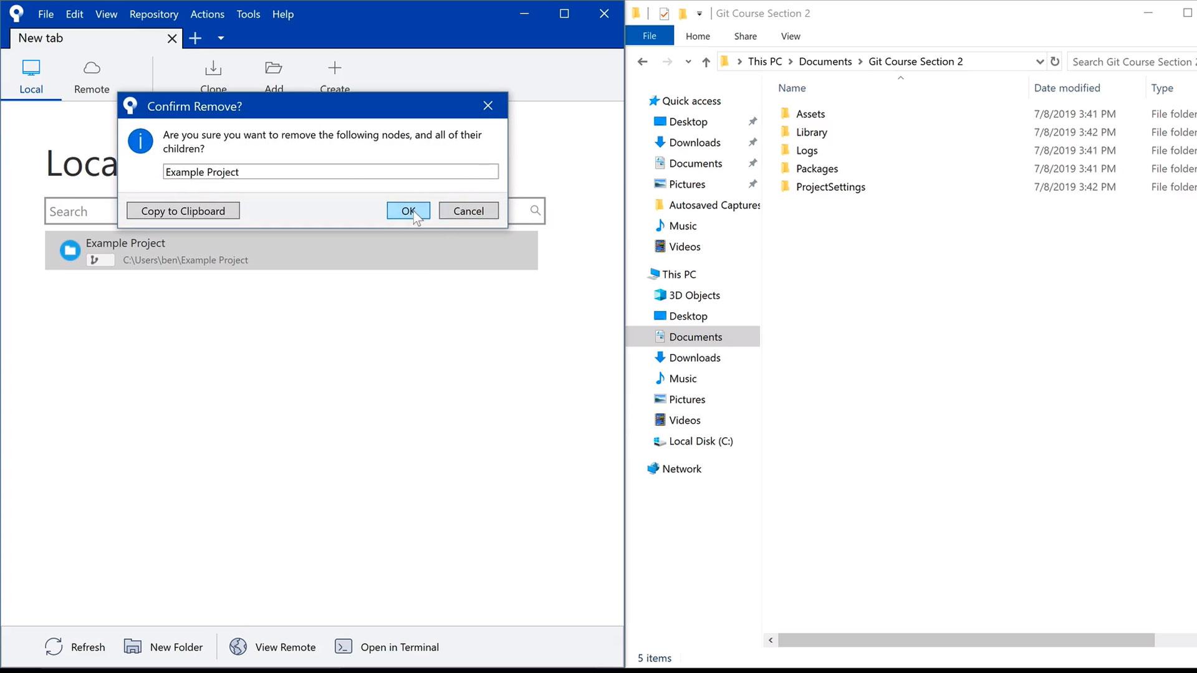The width and height of the screenshot is (1197, 673).
Task: Select the Assets folder
Action: [810, 114]
